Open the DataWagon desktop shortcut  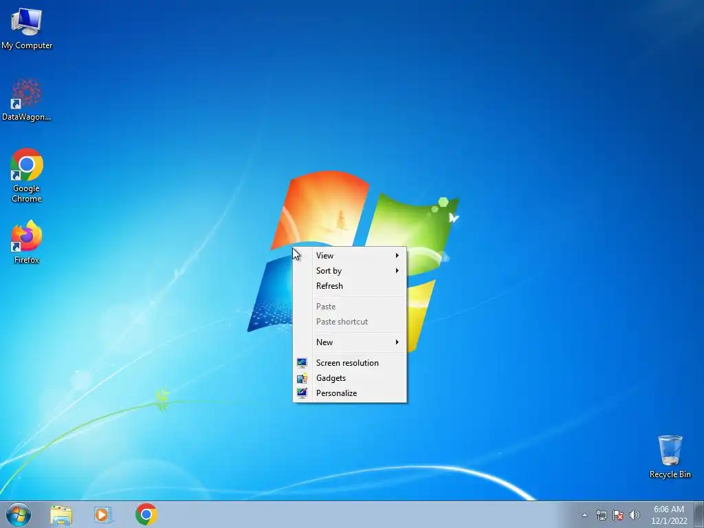point(27,100)
